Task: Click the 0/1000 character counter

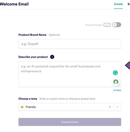Action: [117, 90]
